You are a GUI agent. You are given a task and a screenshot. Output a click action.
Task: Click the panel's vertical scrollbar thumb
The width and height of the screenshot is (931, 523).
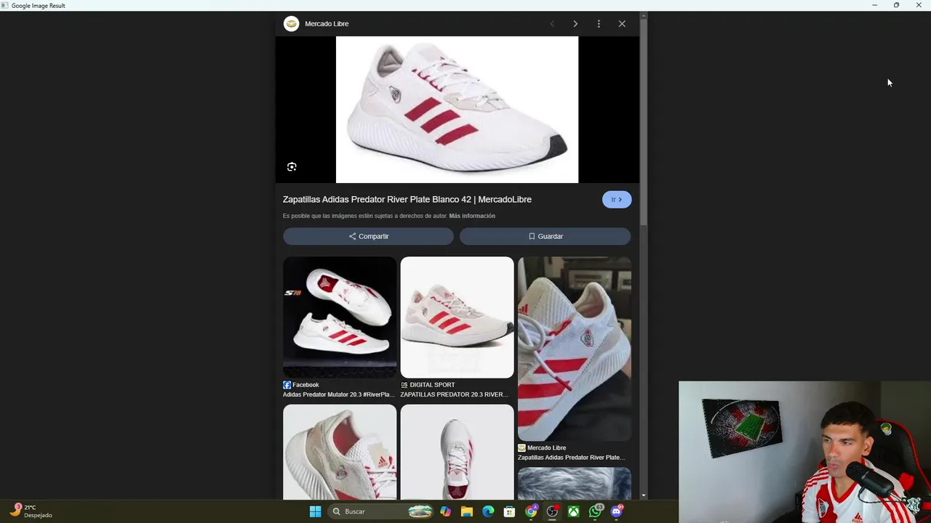[643, 123]
